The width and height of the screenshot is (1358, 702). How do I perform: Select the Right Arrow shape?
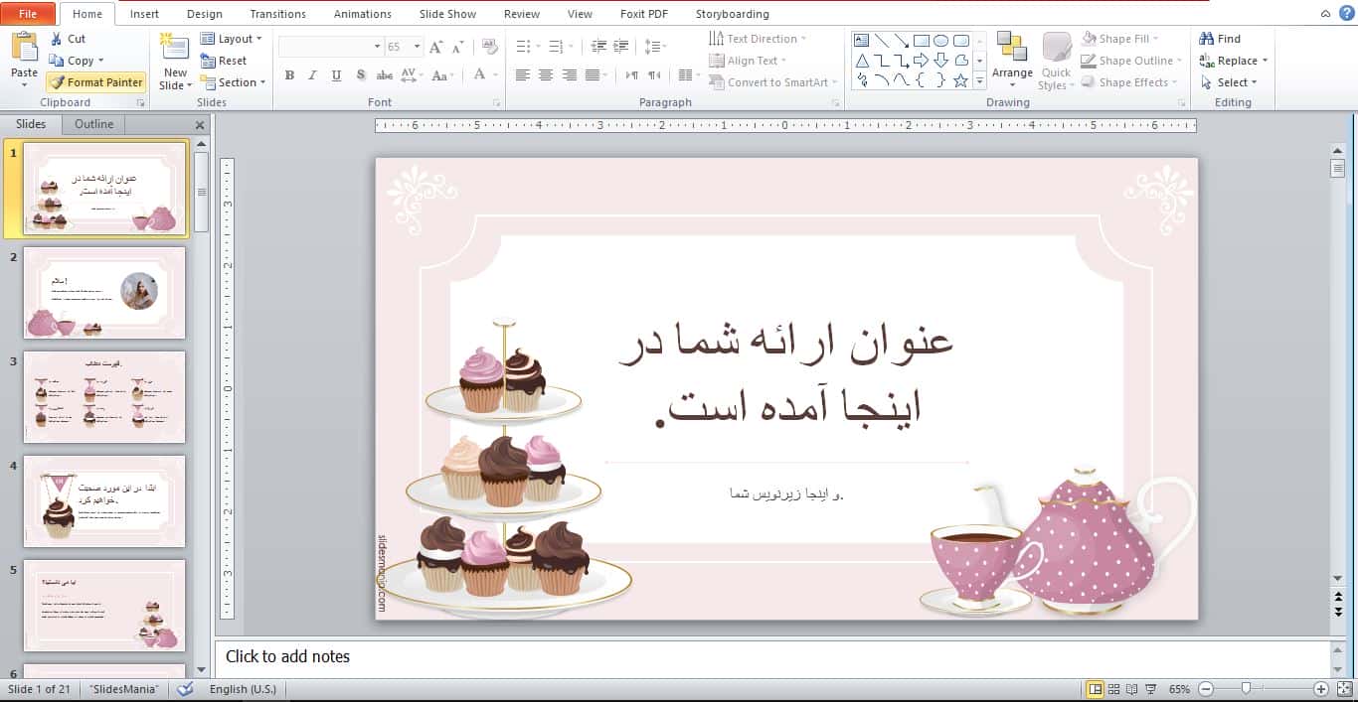point(921,61)
